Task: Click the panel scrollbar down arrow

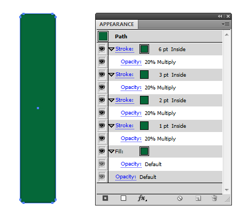Action: (227, 190)
